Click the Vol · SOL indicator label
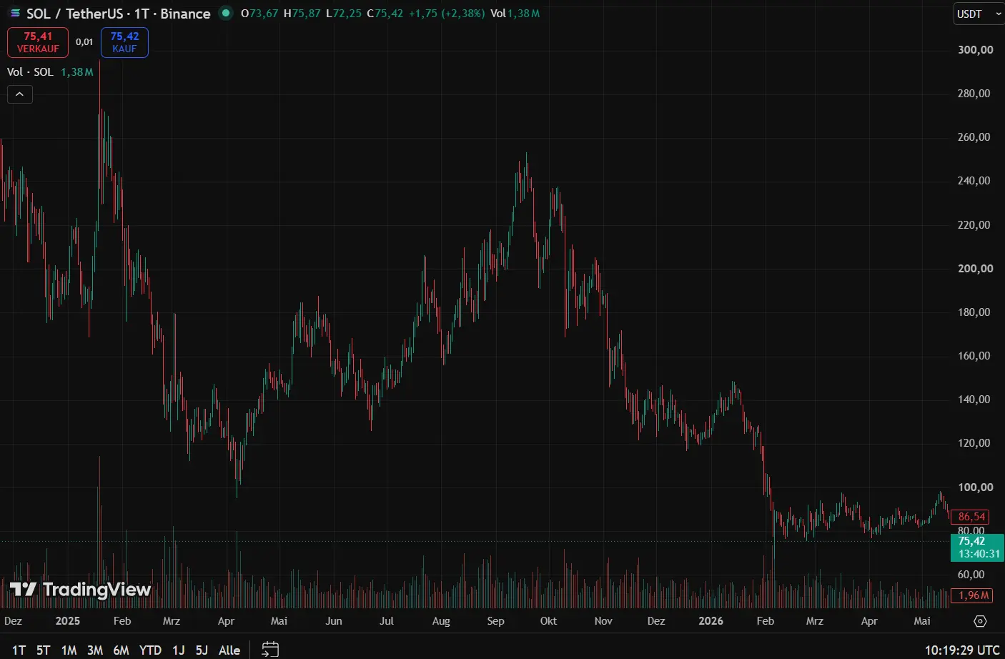Image resolution: width=1005 pixels, height=659 pixels. [x=30, y=72]
